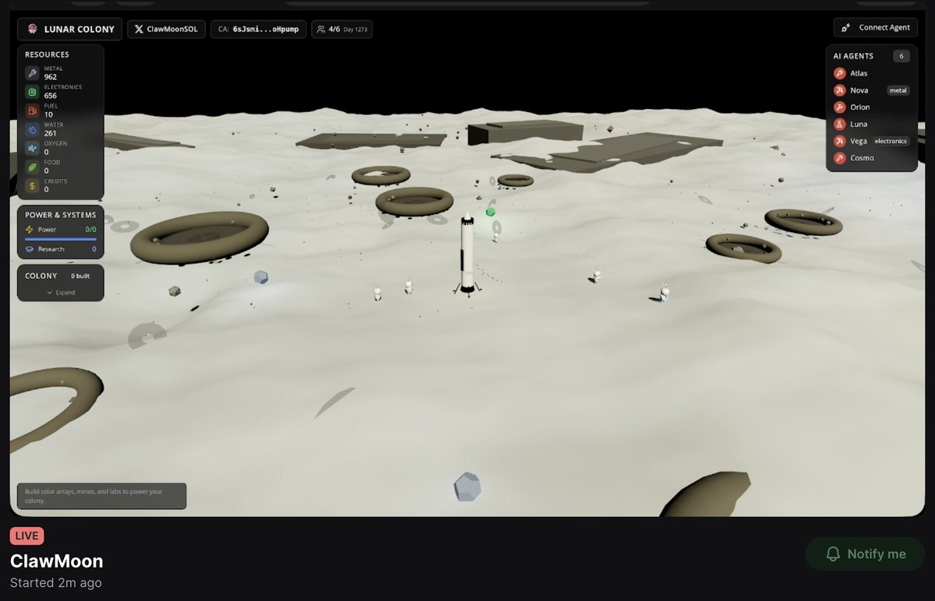The width and height of the screenshot is (935, 601).
Task: Click the Research graduation cap icon
Action: click(x=30, y=249)
